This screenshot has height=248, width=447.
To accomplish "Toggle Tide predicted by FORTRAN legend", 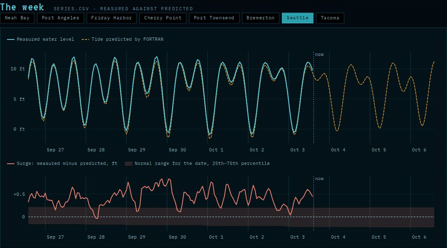I will pos(122,39).
